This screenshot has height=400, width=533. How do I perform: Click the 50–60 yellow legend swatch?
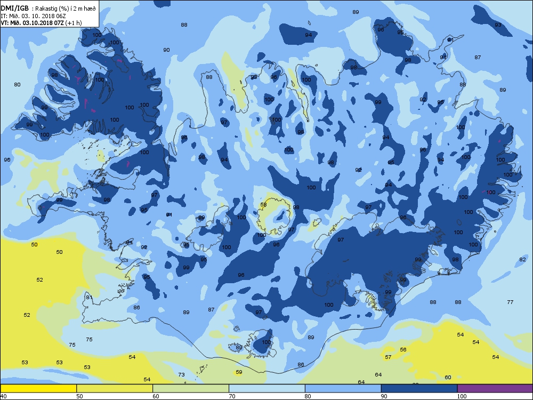[115, 388]
